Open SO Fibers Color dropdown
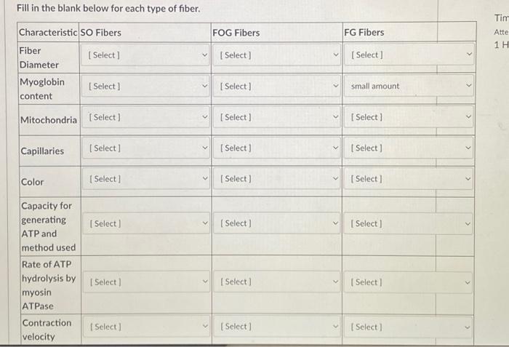The image size is (509, 347). pos(146,179)
